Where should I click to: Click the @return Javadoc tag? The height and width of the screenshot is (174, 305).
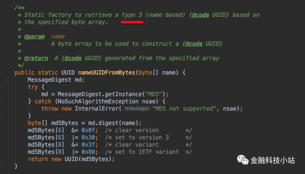click(x=36, y=58)
